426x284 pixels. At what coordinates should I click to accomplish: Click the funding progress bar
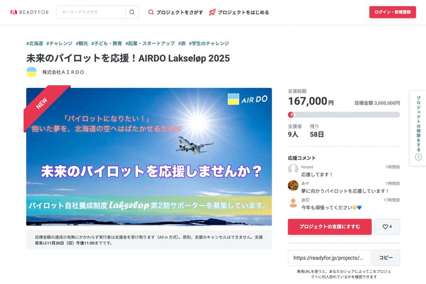pyautogui.click(x=344, y=115)
